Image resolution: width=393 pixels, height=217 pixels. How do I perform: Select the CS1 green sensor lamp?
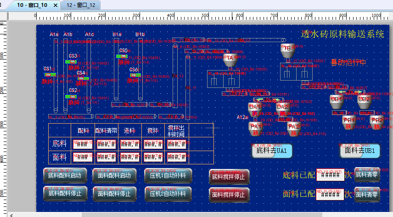pyautogui.click(x=49, y=74)
